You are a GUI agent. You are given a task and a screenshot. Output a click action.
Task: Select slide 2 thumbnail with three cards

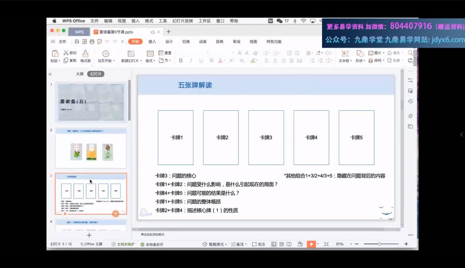(91, 148)
